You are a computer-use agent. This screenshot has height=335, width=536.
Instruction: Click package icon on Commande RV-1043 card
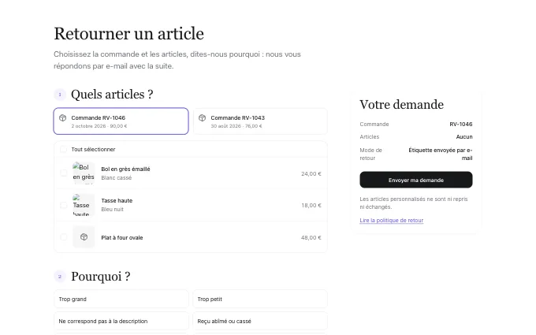pyautogui.click(x=202, y=118)
